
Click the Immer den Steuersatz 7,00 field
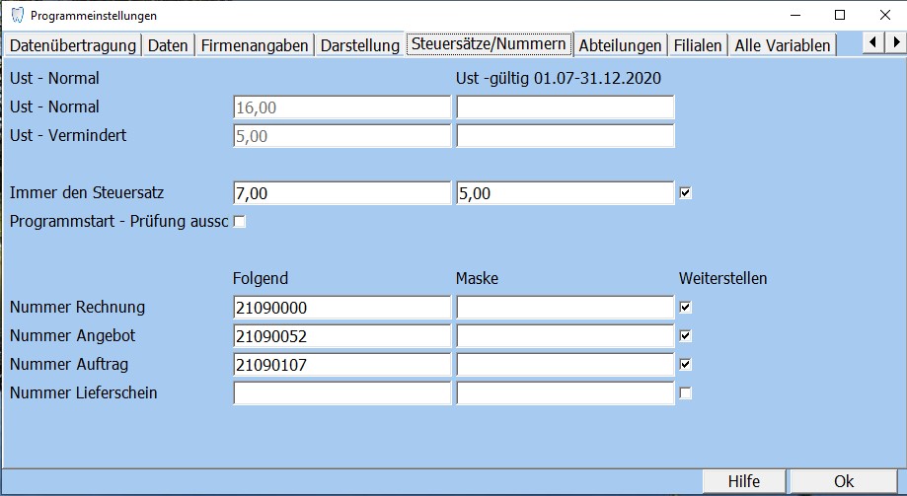[x=341, y=194]
